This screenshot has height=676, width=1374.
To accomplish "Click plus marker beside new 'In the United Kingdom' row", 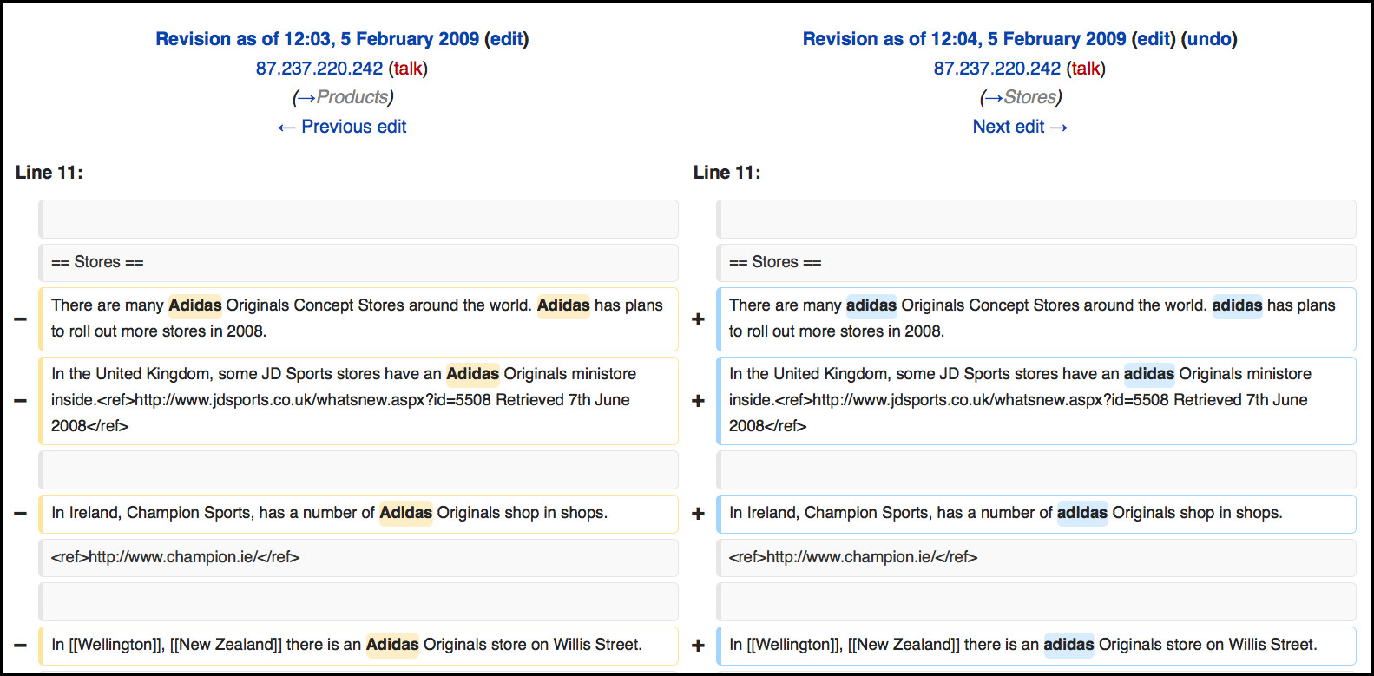I will pos(698,401).
